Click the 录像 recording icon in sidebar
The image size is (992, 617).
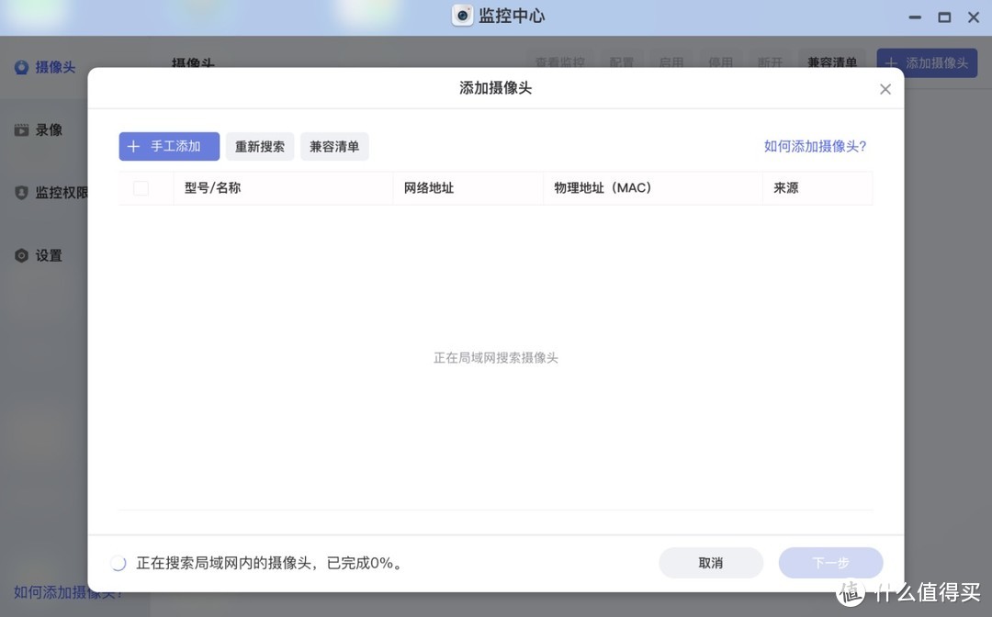(21, 130)
